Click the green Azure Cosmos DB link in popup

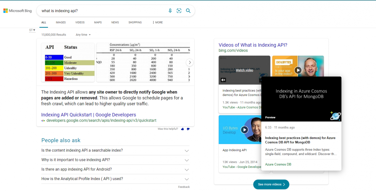click(x=278, y=164)
